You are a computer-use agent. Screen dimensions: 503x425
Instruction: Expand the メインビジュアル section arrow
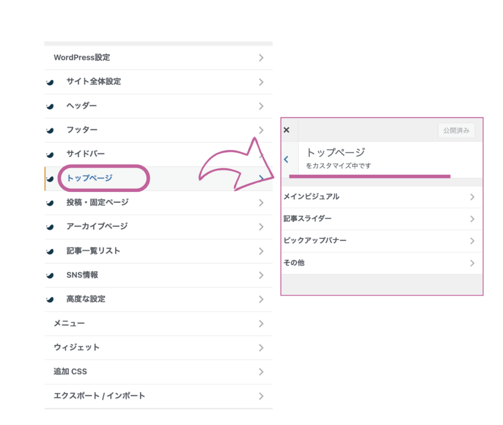pos(472,197)
